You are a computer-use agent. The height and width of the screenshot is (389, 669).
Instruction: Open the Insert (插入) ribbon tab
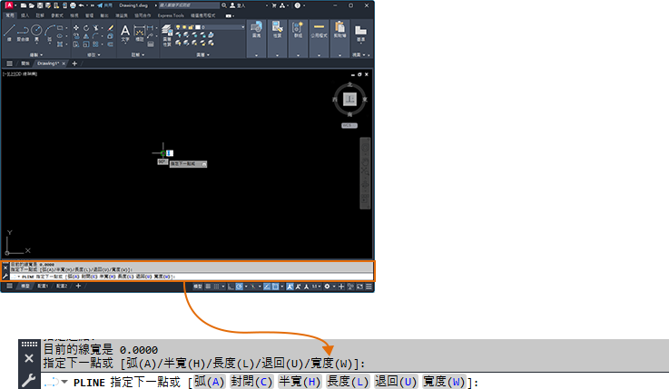click(25, 15)
